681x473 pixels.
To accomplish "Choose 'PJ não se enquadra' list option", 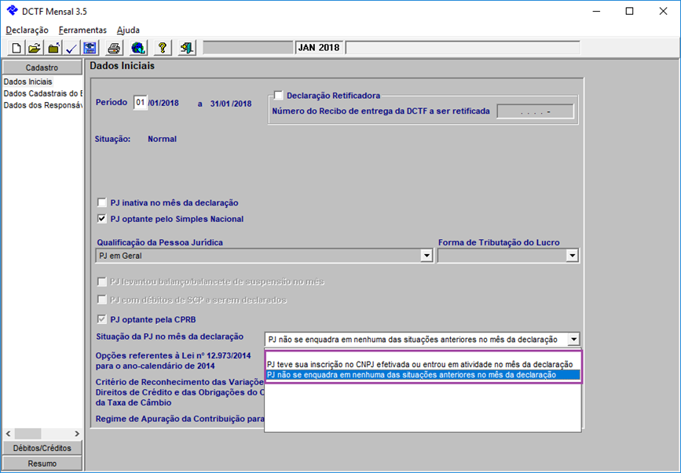I will [x=423, y=375].
